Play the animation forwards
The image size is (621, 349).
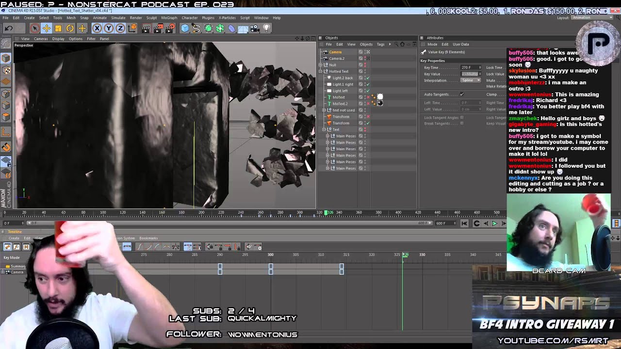click(494, 223)
